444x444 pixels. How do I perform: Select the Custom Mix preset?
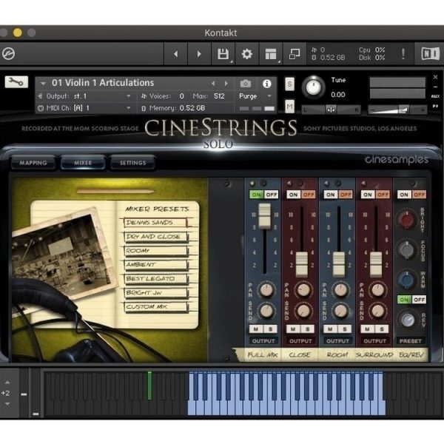(155, 306)
